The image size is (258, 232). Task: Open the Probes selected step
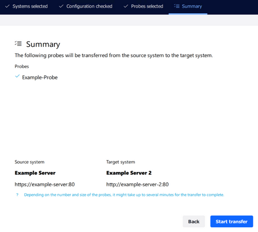coord(143,6)
